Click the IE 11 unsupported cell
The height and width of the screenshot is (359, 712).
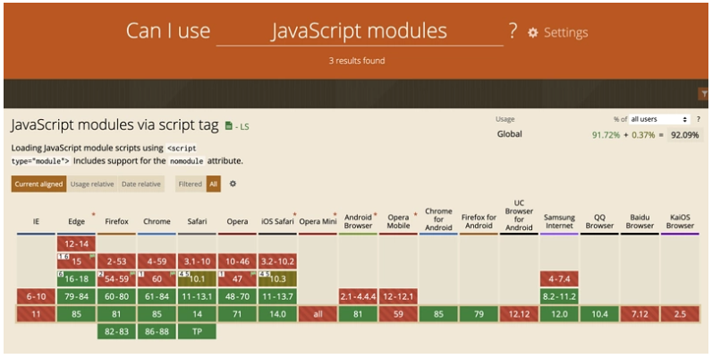click(x=36, y=314)
